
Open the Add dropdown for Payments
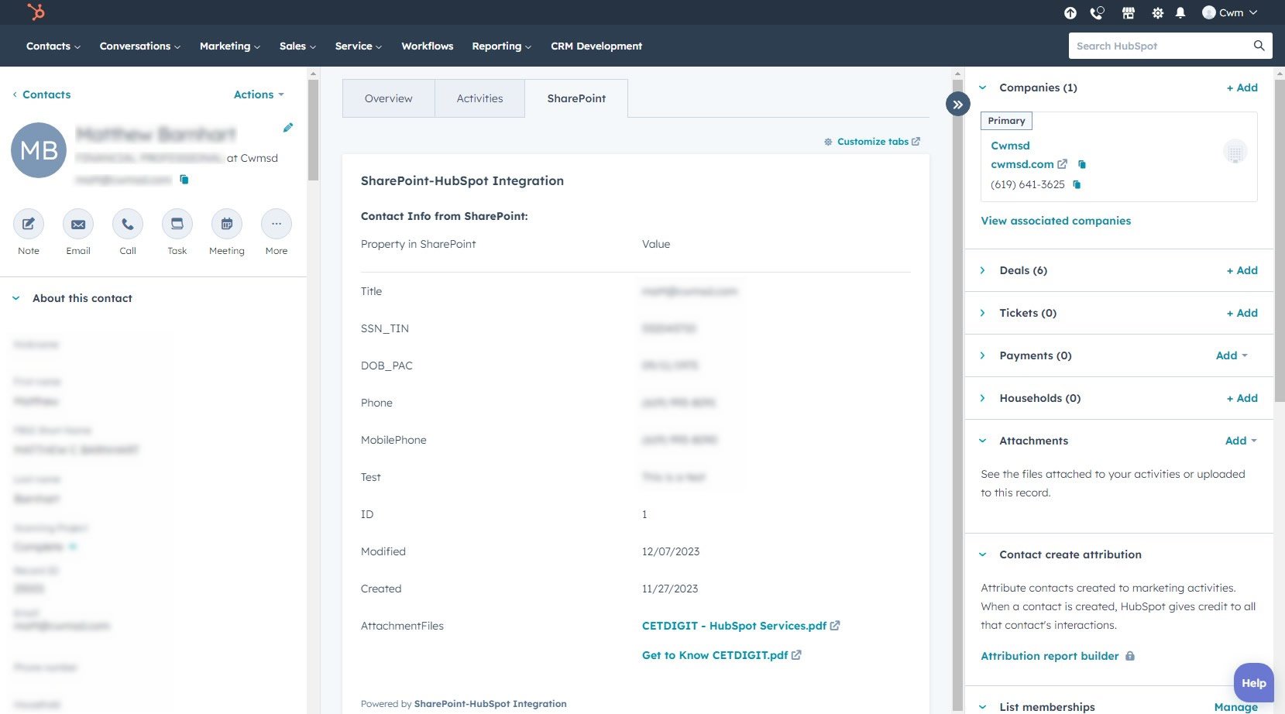click(x=1231, y=355)
